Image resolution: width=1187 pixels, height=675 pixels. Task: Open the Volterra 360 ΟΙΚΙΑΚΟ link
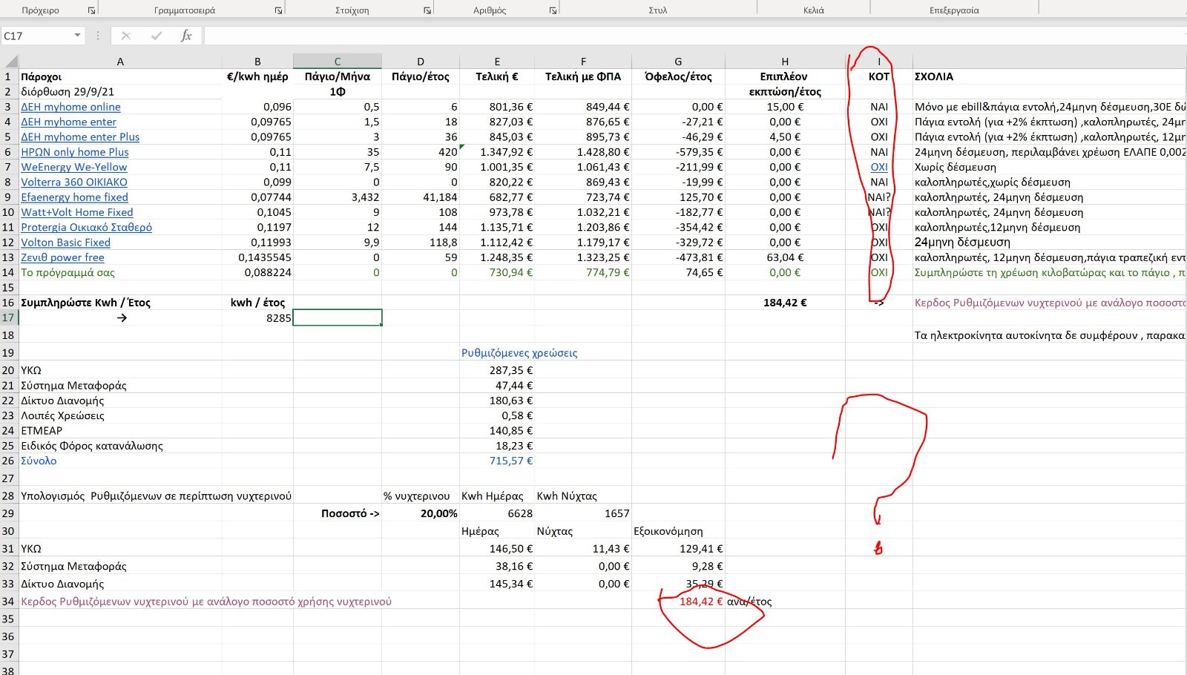74,182
